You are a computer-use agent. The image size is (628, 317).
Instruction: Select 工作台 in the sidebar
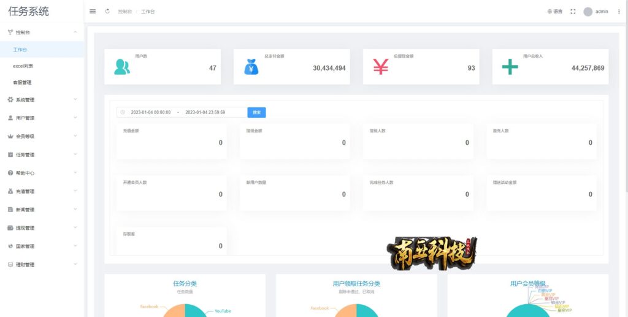coord(42,50)
